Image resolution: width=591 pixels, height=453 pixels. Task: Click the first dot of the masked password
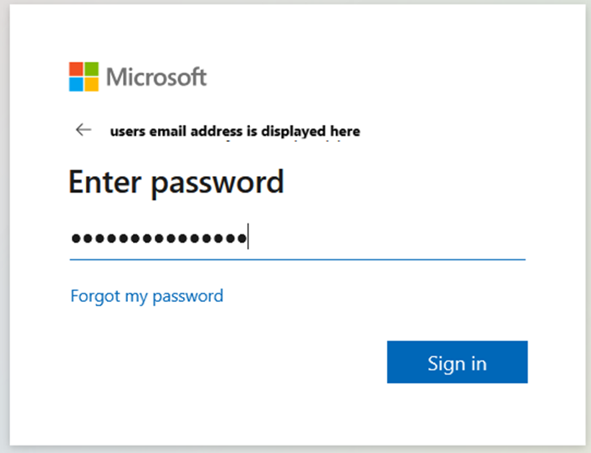point(75,239)
